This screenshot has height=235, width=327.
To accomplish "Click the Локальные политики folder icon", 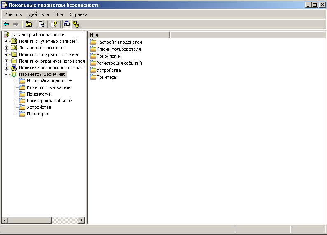I will click(x=14, y=48).
